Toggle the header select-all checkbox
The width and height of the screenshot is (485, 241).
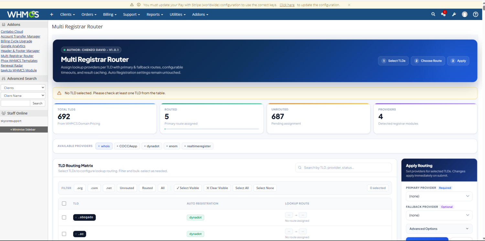[64, 204]
